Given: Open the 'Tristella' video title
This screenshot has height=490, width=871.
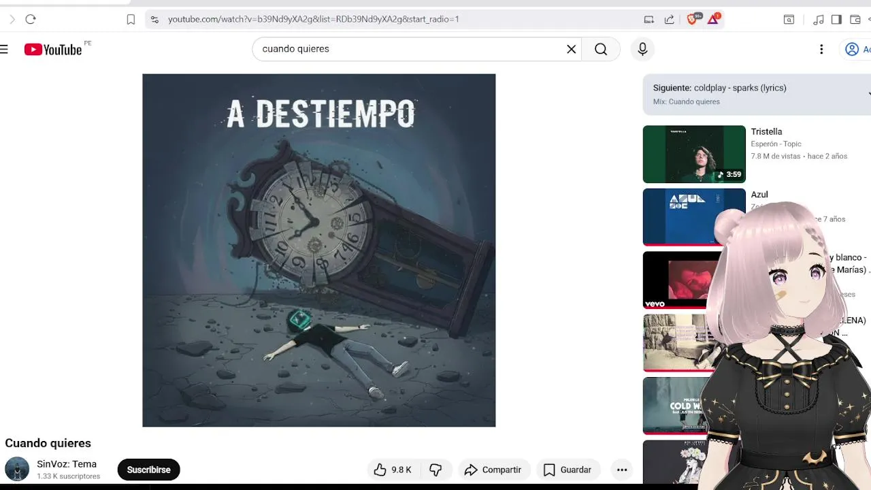Looking at the screenshot, I should [766, 131].
